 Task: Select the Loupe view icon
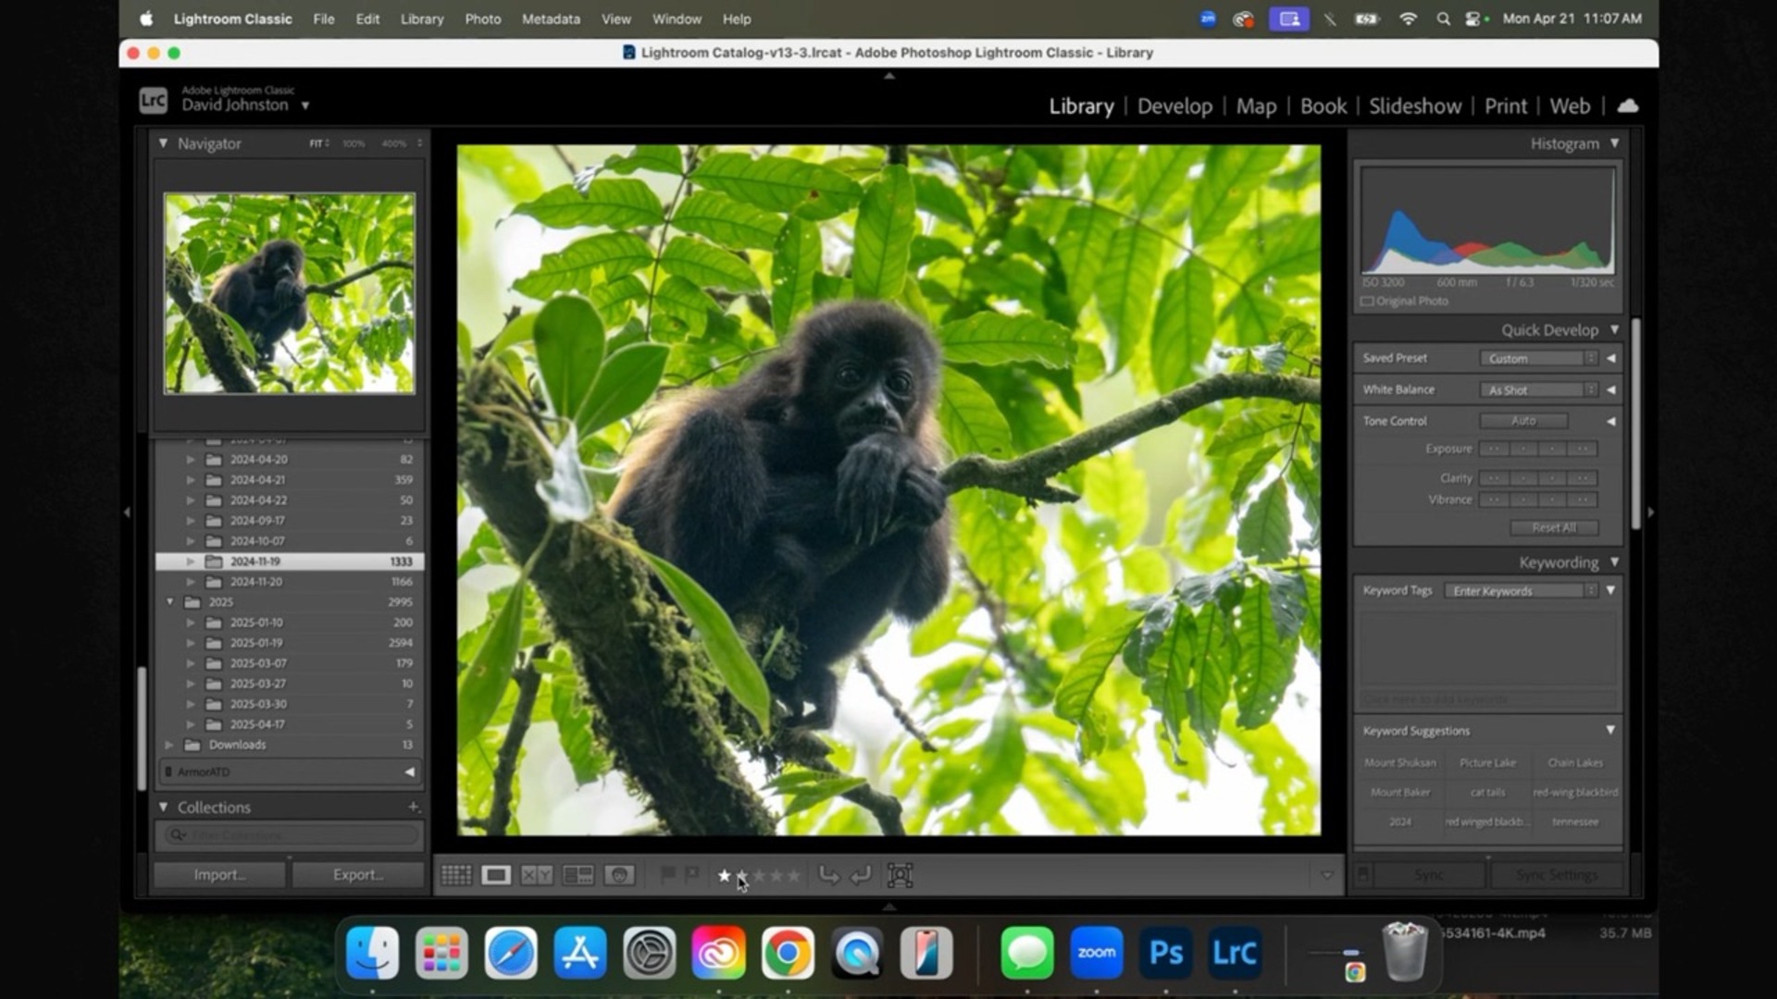pos(496,875)
